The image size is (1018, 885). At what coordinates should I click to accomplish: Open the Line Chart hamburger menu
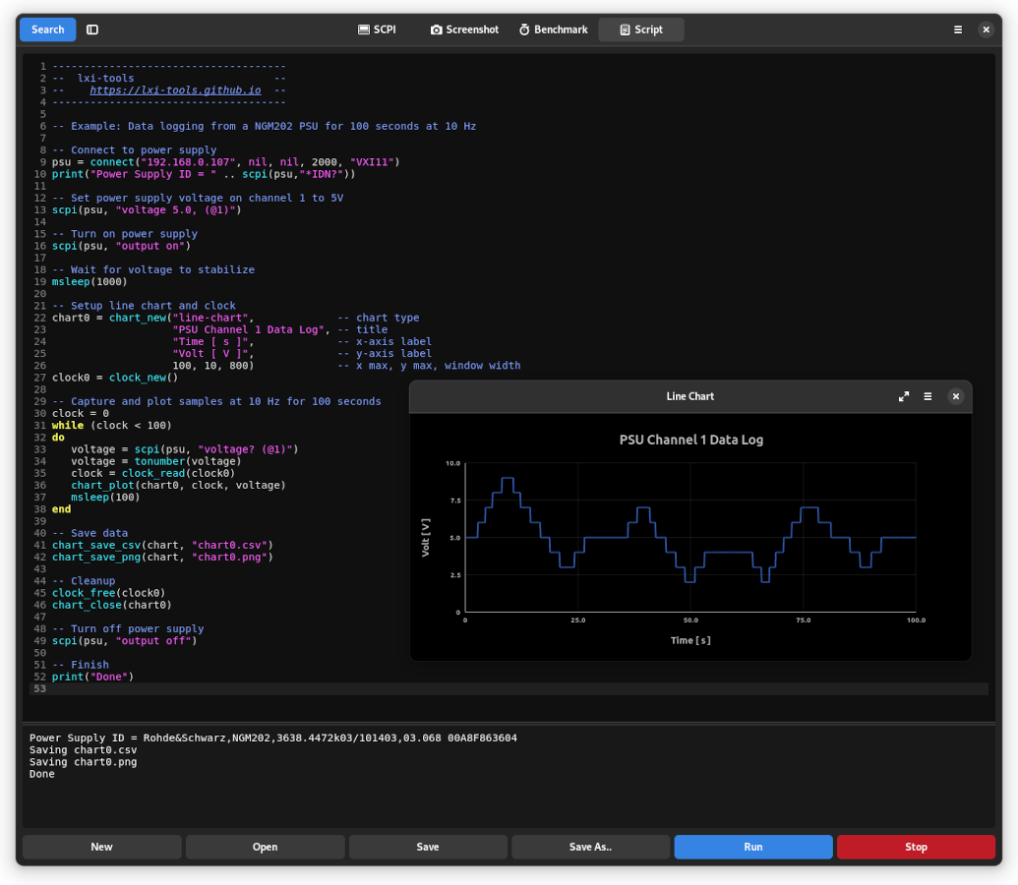click(928, 396)
